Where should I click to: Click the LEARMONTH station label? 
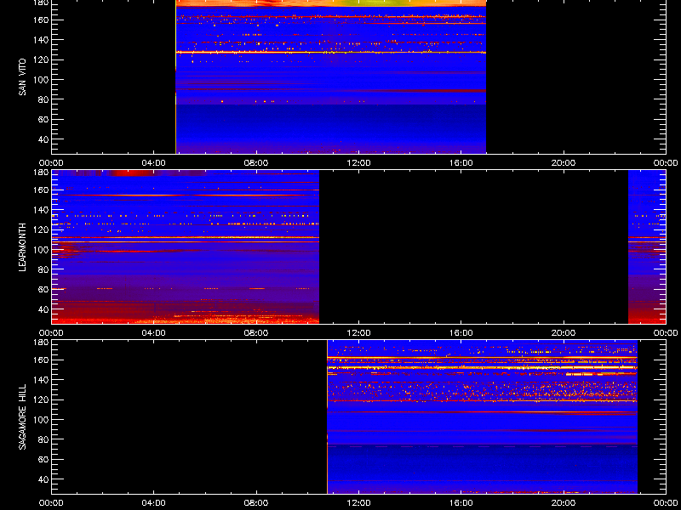pos(23,247)
